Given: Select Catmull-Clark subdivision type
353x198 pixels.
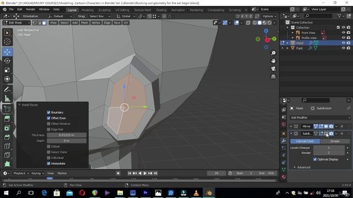Looking at the screenshot, I should click(305, 141).
